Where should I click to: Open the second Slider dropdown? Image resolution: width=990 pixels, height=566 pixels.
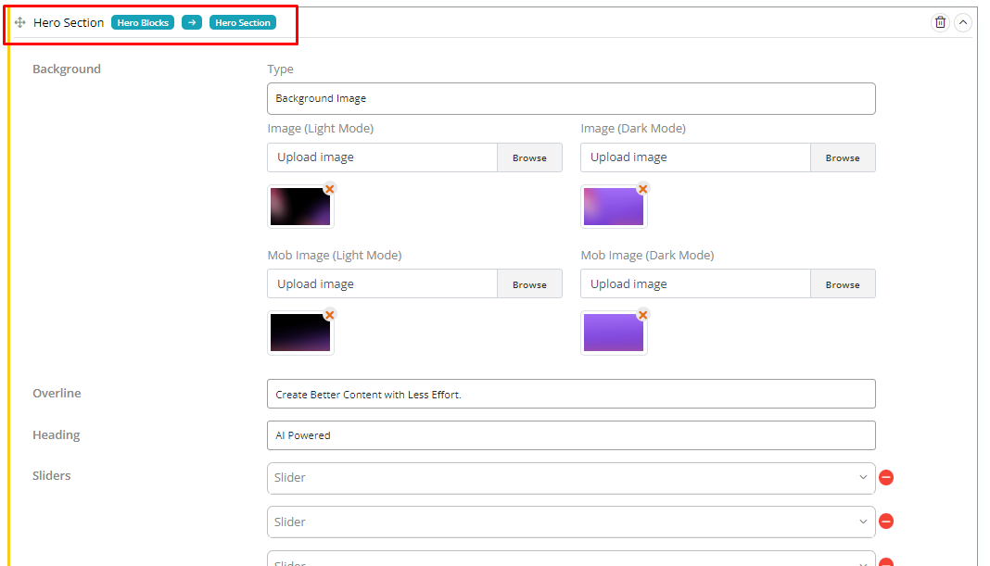tap(570, 522)
